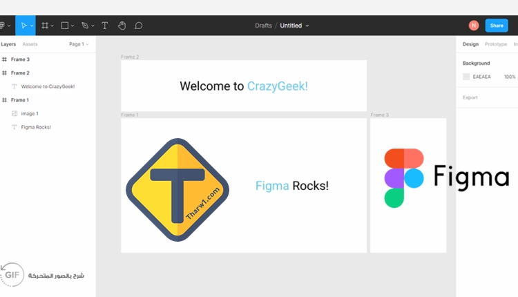This screenshot has width=518, height=297.
Task: Click the Frame 2 label on canvas
Action: (130, 57)
